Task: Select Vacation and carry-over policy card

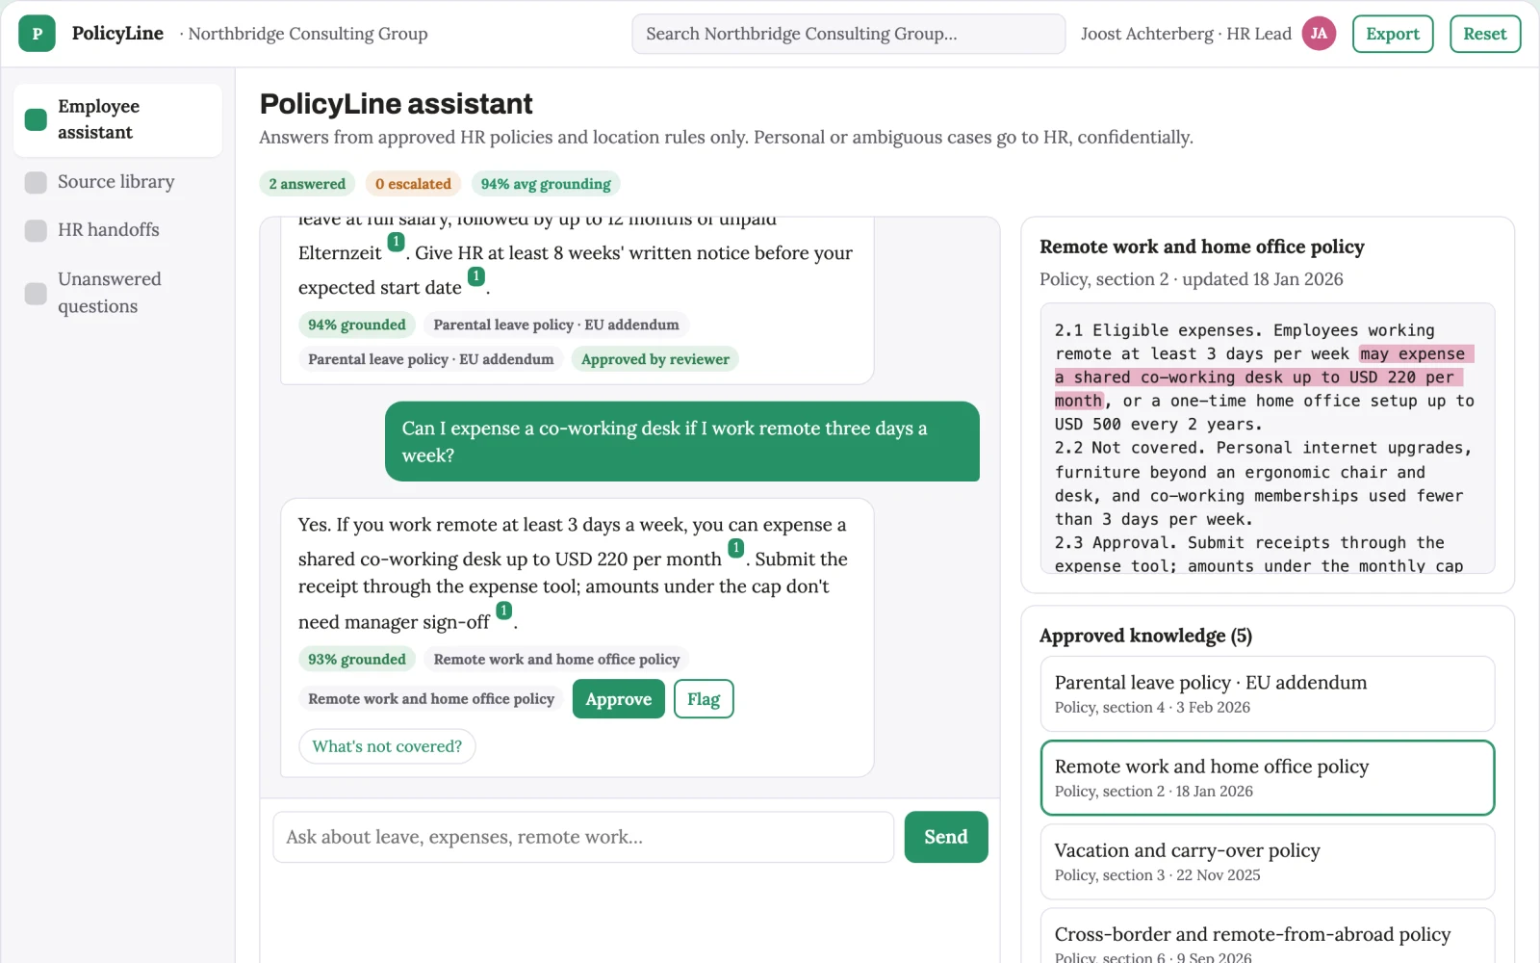Action: [x=1267, y=862]
